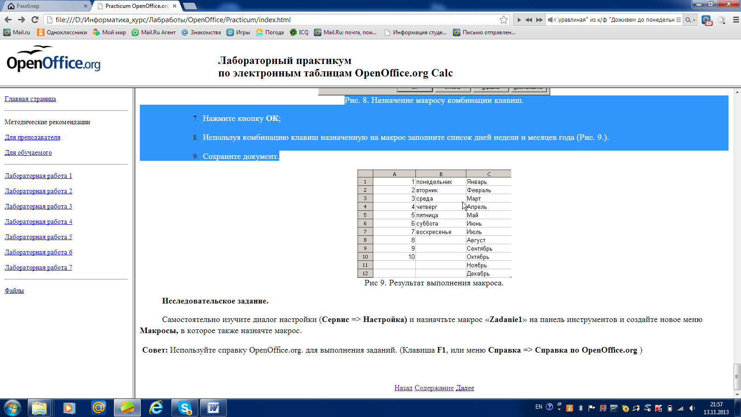Image resolution: width=741 pixels, height=417 pixels.
Task: Rewind to previous track in music toolbar
Action: [x=529, y=19]
